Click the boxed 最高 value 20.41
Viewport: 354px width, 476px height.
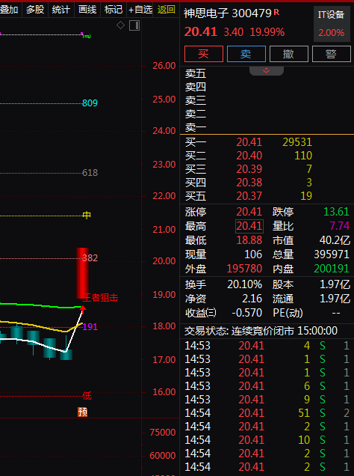pyautogui.click(x=249, y=226)
